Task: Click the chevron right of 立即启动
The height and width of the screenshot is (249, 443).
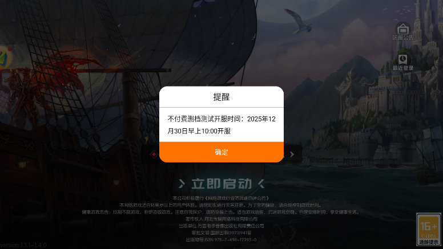Action: coord(261,184)
